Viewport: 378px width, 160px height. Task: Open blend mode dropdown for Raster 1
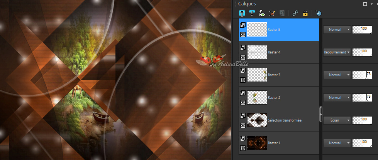pyautogui.click(x=337, y=143)
